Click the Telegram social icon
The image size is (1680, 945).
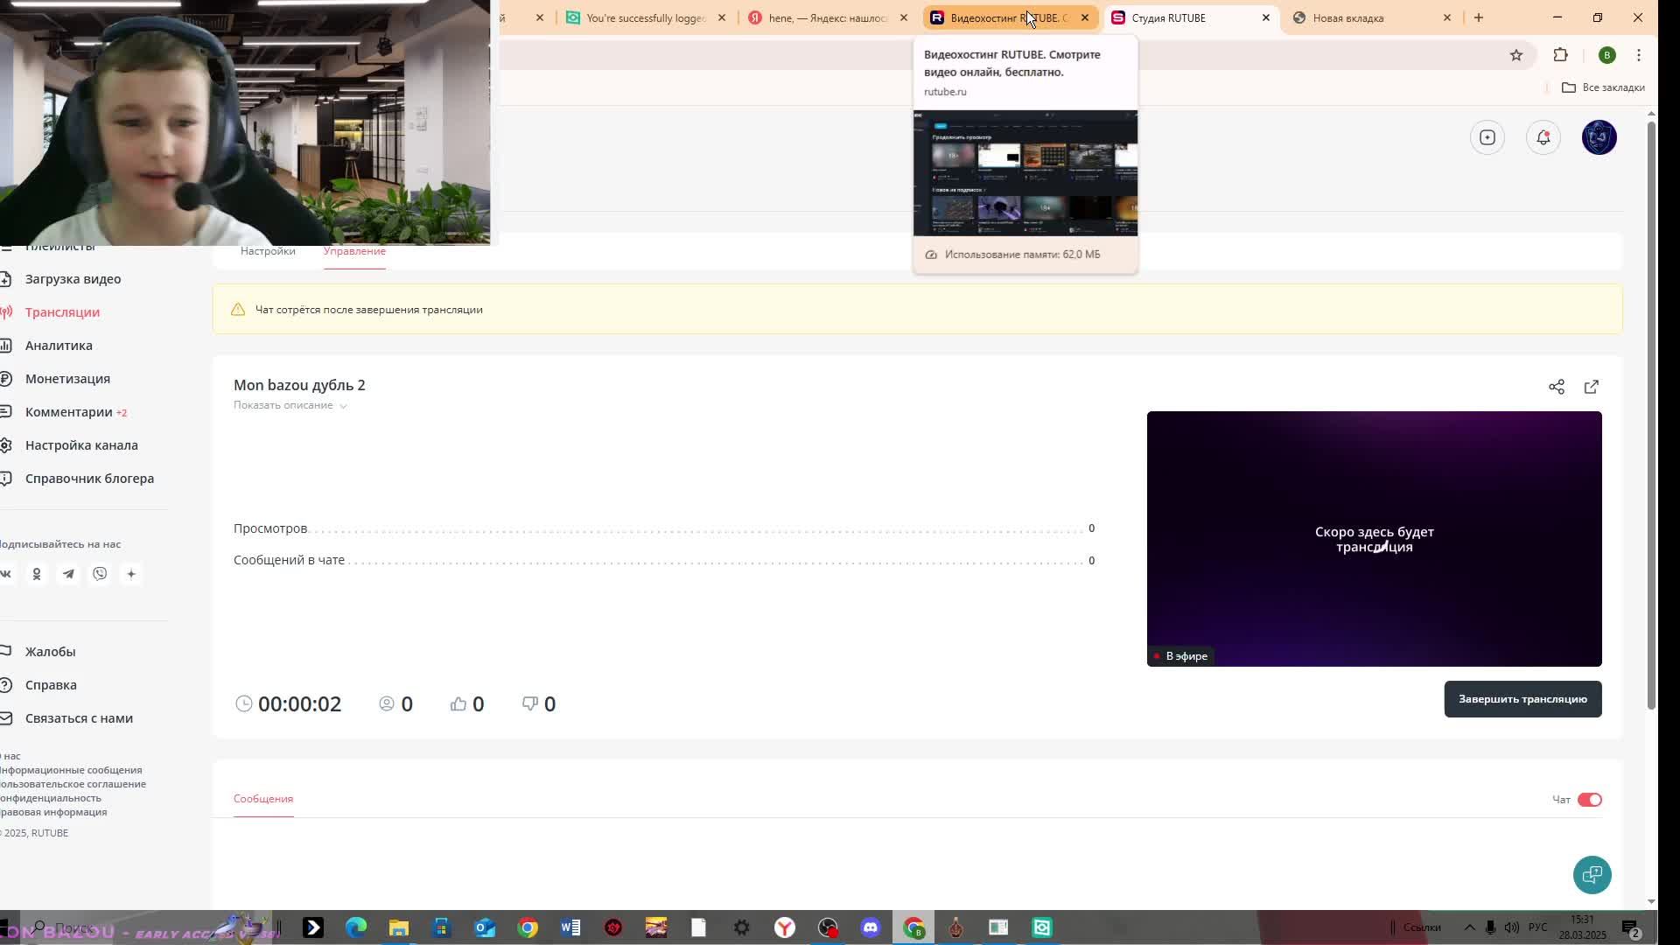coord(68,574)
